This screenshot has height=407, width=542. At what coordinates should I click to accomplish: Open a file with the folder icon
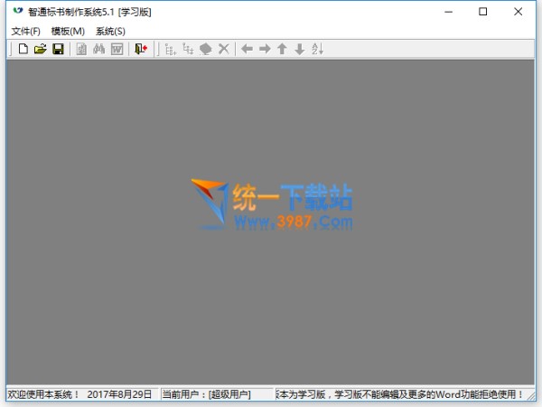[41, 49]
